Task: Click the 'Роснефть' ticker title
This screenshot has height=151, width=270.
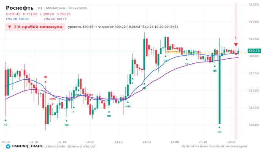Action: tap(20, 8)
